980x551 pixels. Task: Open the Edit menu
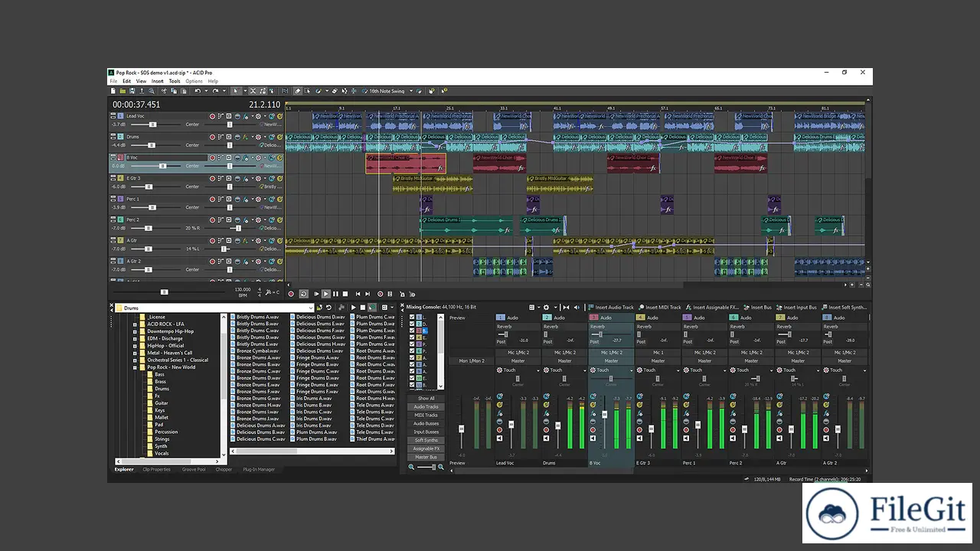(126, 81)
